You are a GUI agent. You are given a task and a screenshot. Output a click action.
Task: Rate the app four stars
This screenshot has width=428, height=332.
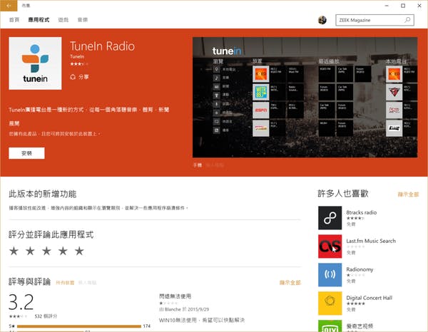[x=63, y=251]
